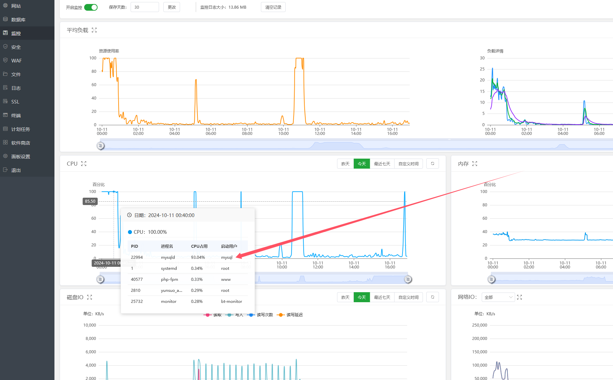Viewport: 613px width, 380px height.
Task: Select 昨天 tab in 磁盘IO panel
Action: pyautogui.click(x=345, y=297)
